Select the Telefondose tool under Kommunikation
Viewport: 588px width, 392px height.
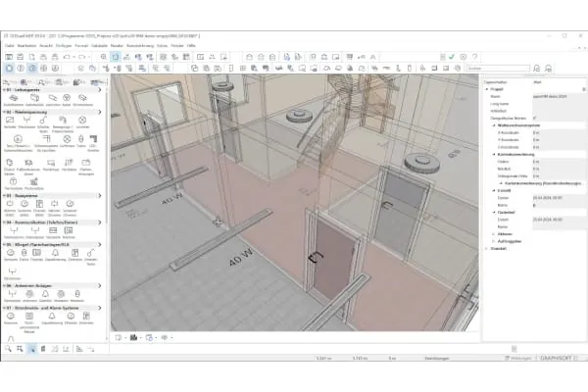click(14, 230)
